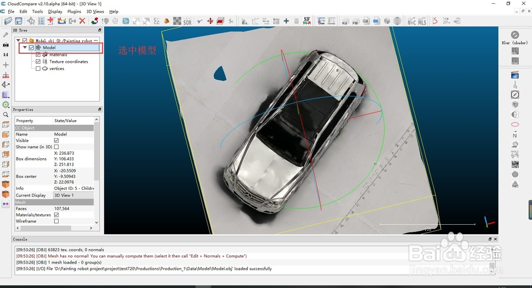Close the Console panel

point(495,239)
